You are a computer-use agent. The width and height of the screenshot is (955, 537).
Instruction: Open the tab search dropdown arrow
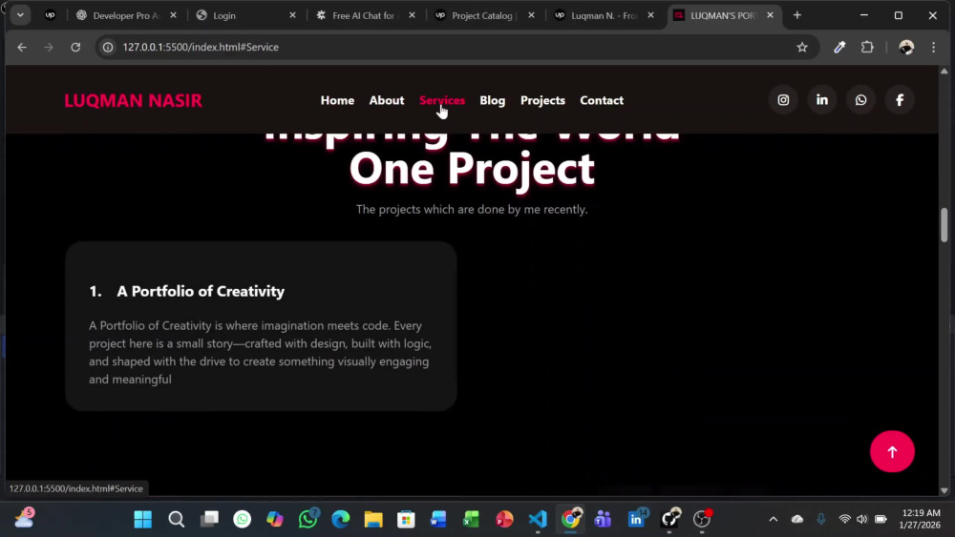[20, 15]
